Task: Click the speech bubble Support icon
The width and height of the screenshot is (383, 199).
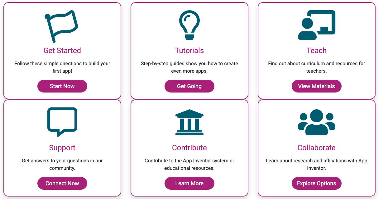Action: tap(62, 122)
